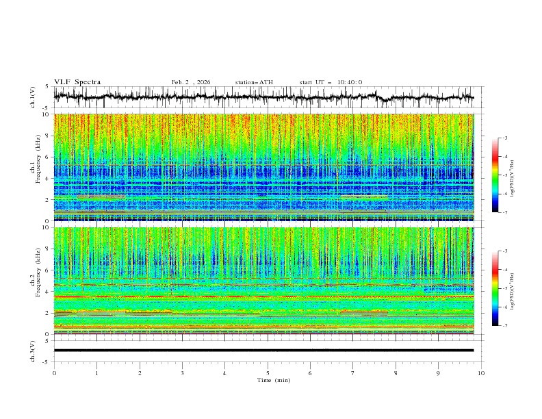This screenshot has height=419, width=542.
Task: Click time axis tick label '8'
Action: (x=396, y=373)
